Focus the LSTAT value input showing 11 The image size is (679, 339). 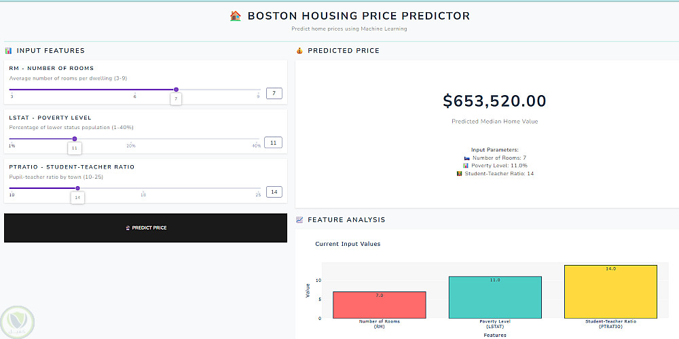tap(274, 143)
